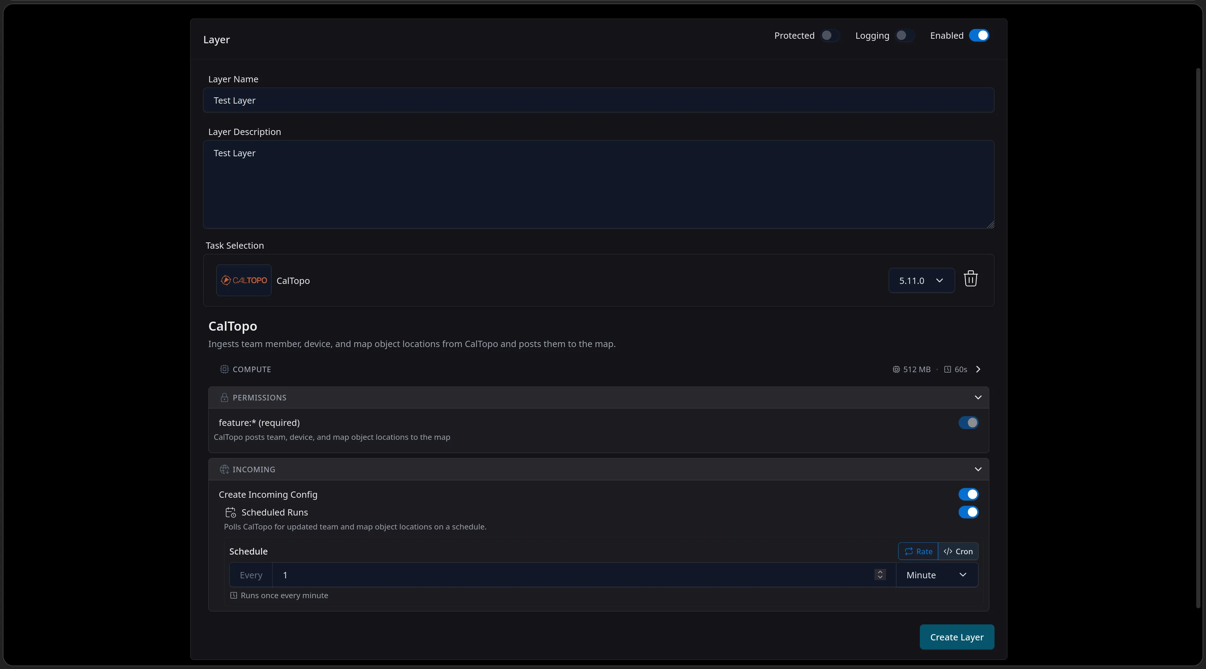
Task: Click the 512 MB memory value
Action: [917, 369]
